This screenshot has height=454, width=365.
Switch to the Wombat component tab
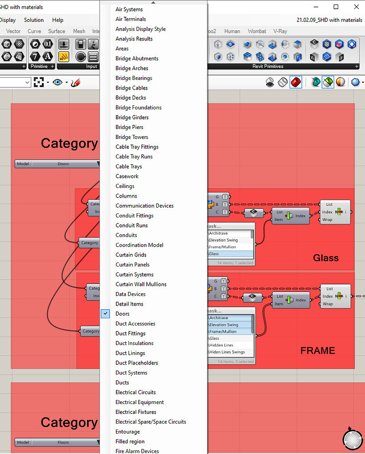257,31
